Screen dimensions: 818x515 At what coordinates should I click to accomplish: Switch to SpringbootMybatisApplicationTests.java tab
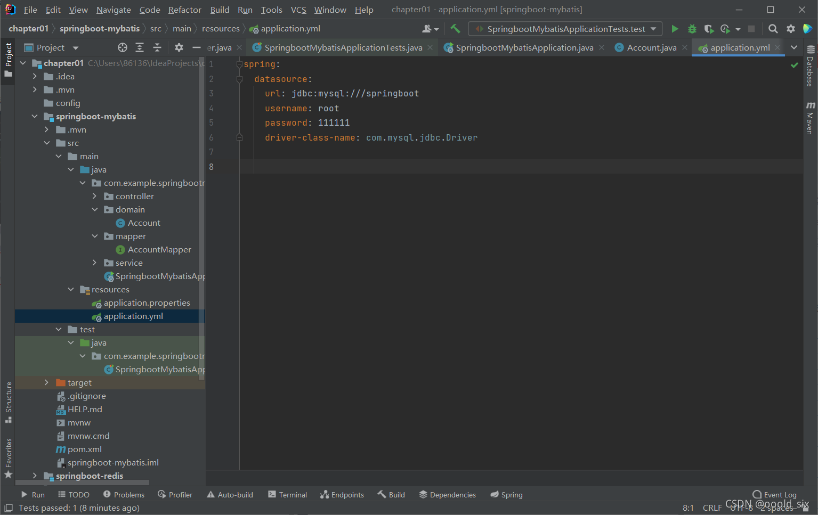(343, 47)
